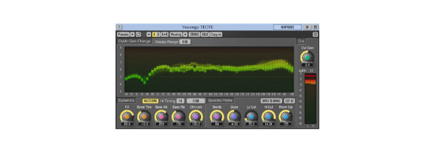Switch to state slot B
The image size is (435, 163).
[158, 35]
